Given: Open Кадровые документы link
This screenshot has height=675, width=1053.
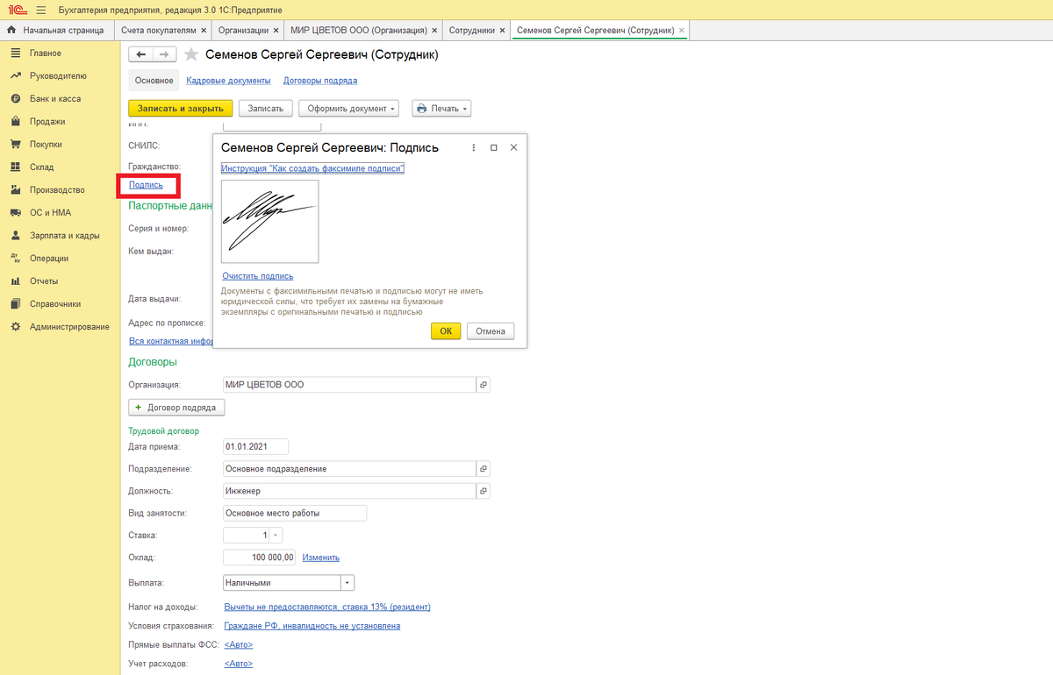Looking at the screenshot, I should (x=228, y=81).
